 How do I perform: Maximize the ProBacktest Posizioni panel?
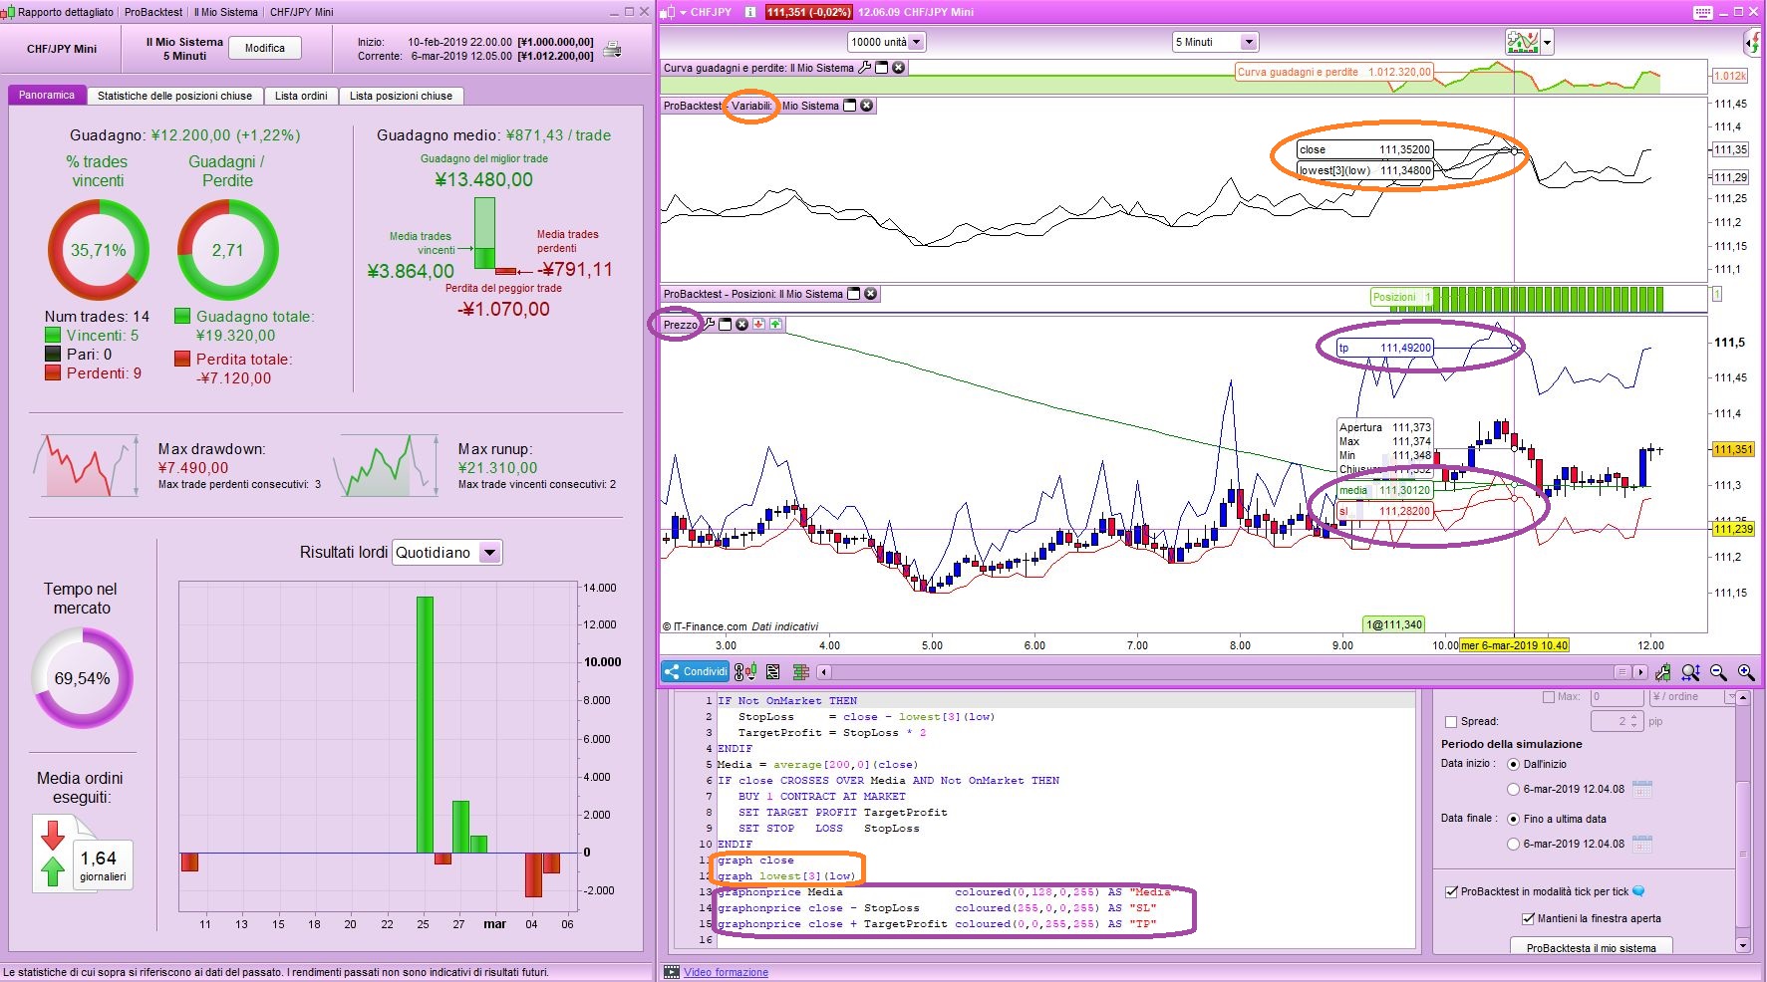coord(853,294)
